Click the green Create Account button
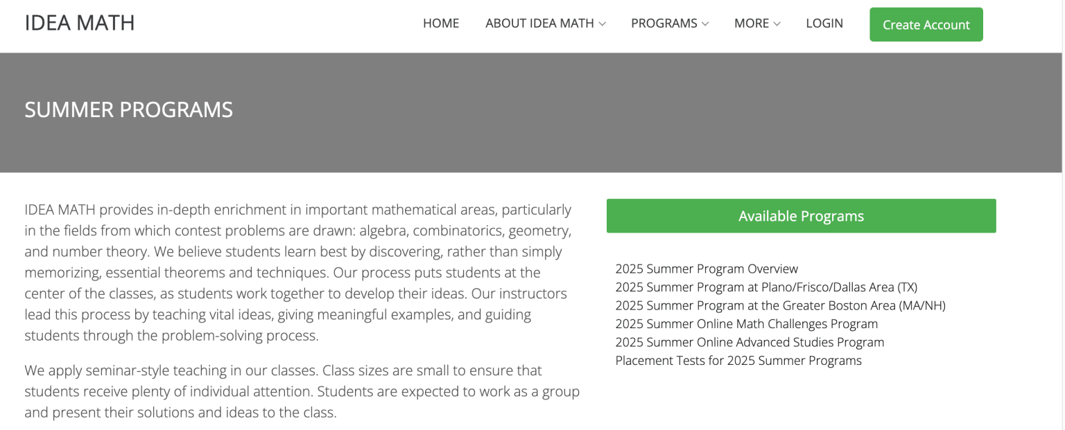Image resolution: width=1065 pixels, height=430 pixels. [926, 24]
